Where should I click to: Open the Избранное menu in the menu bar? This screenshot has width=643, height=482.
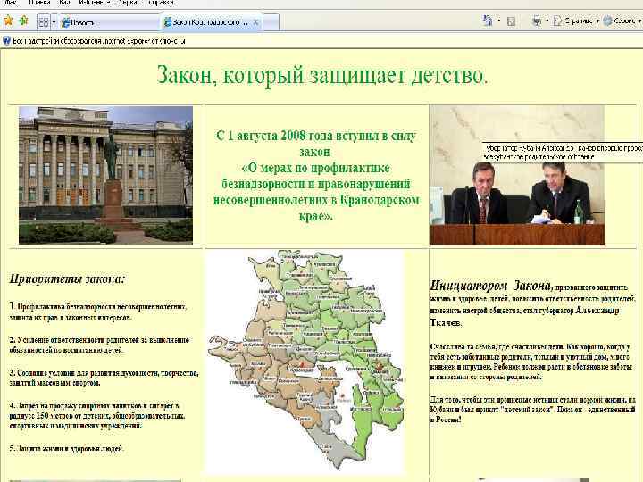tap(95, 3)
